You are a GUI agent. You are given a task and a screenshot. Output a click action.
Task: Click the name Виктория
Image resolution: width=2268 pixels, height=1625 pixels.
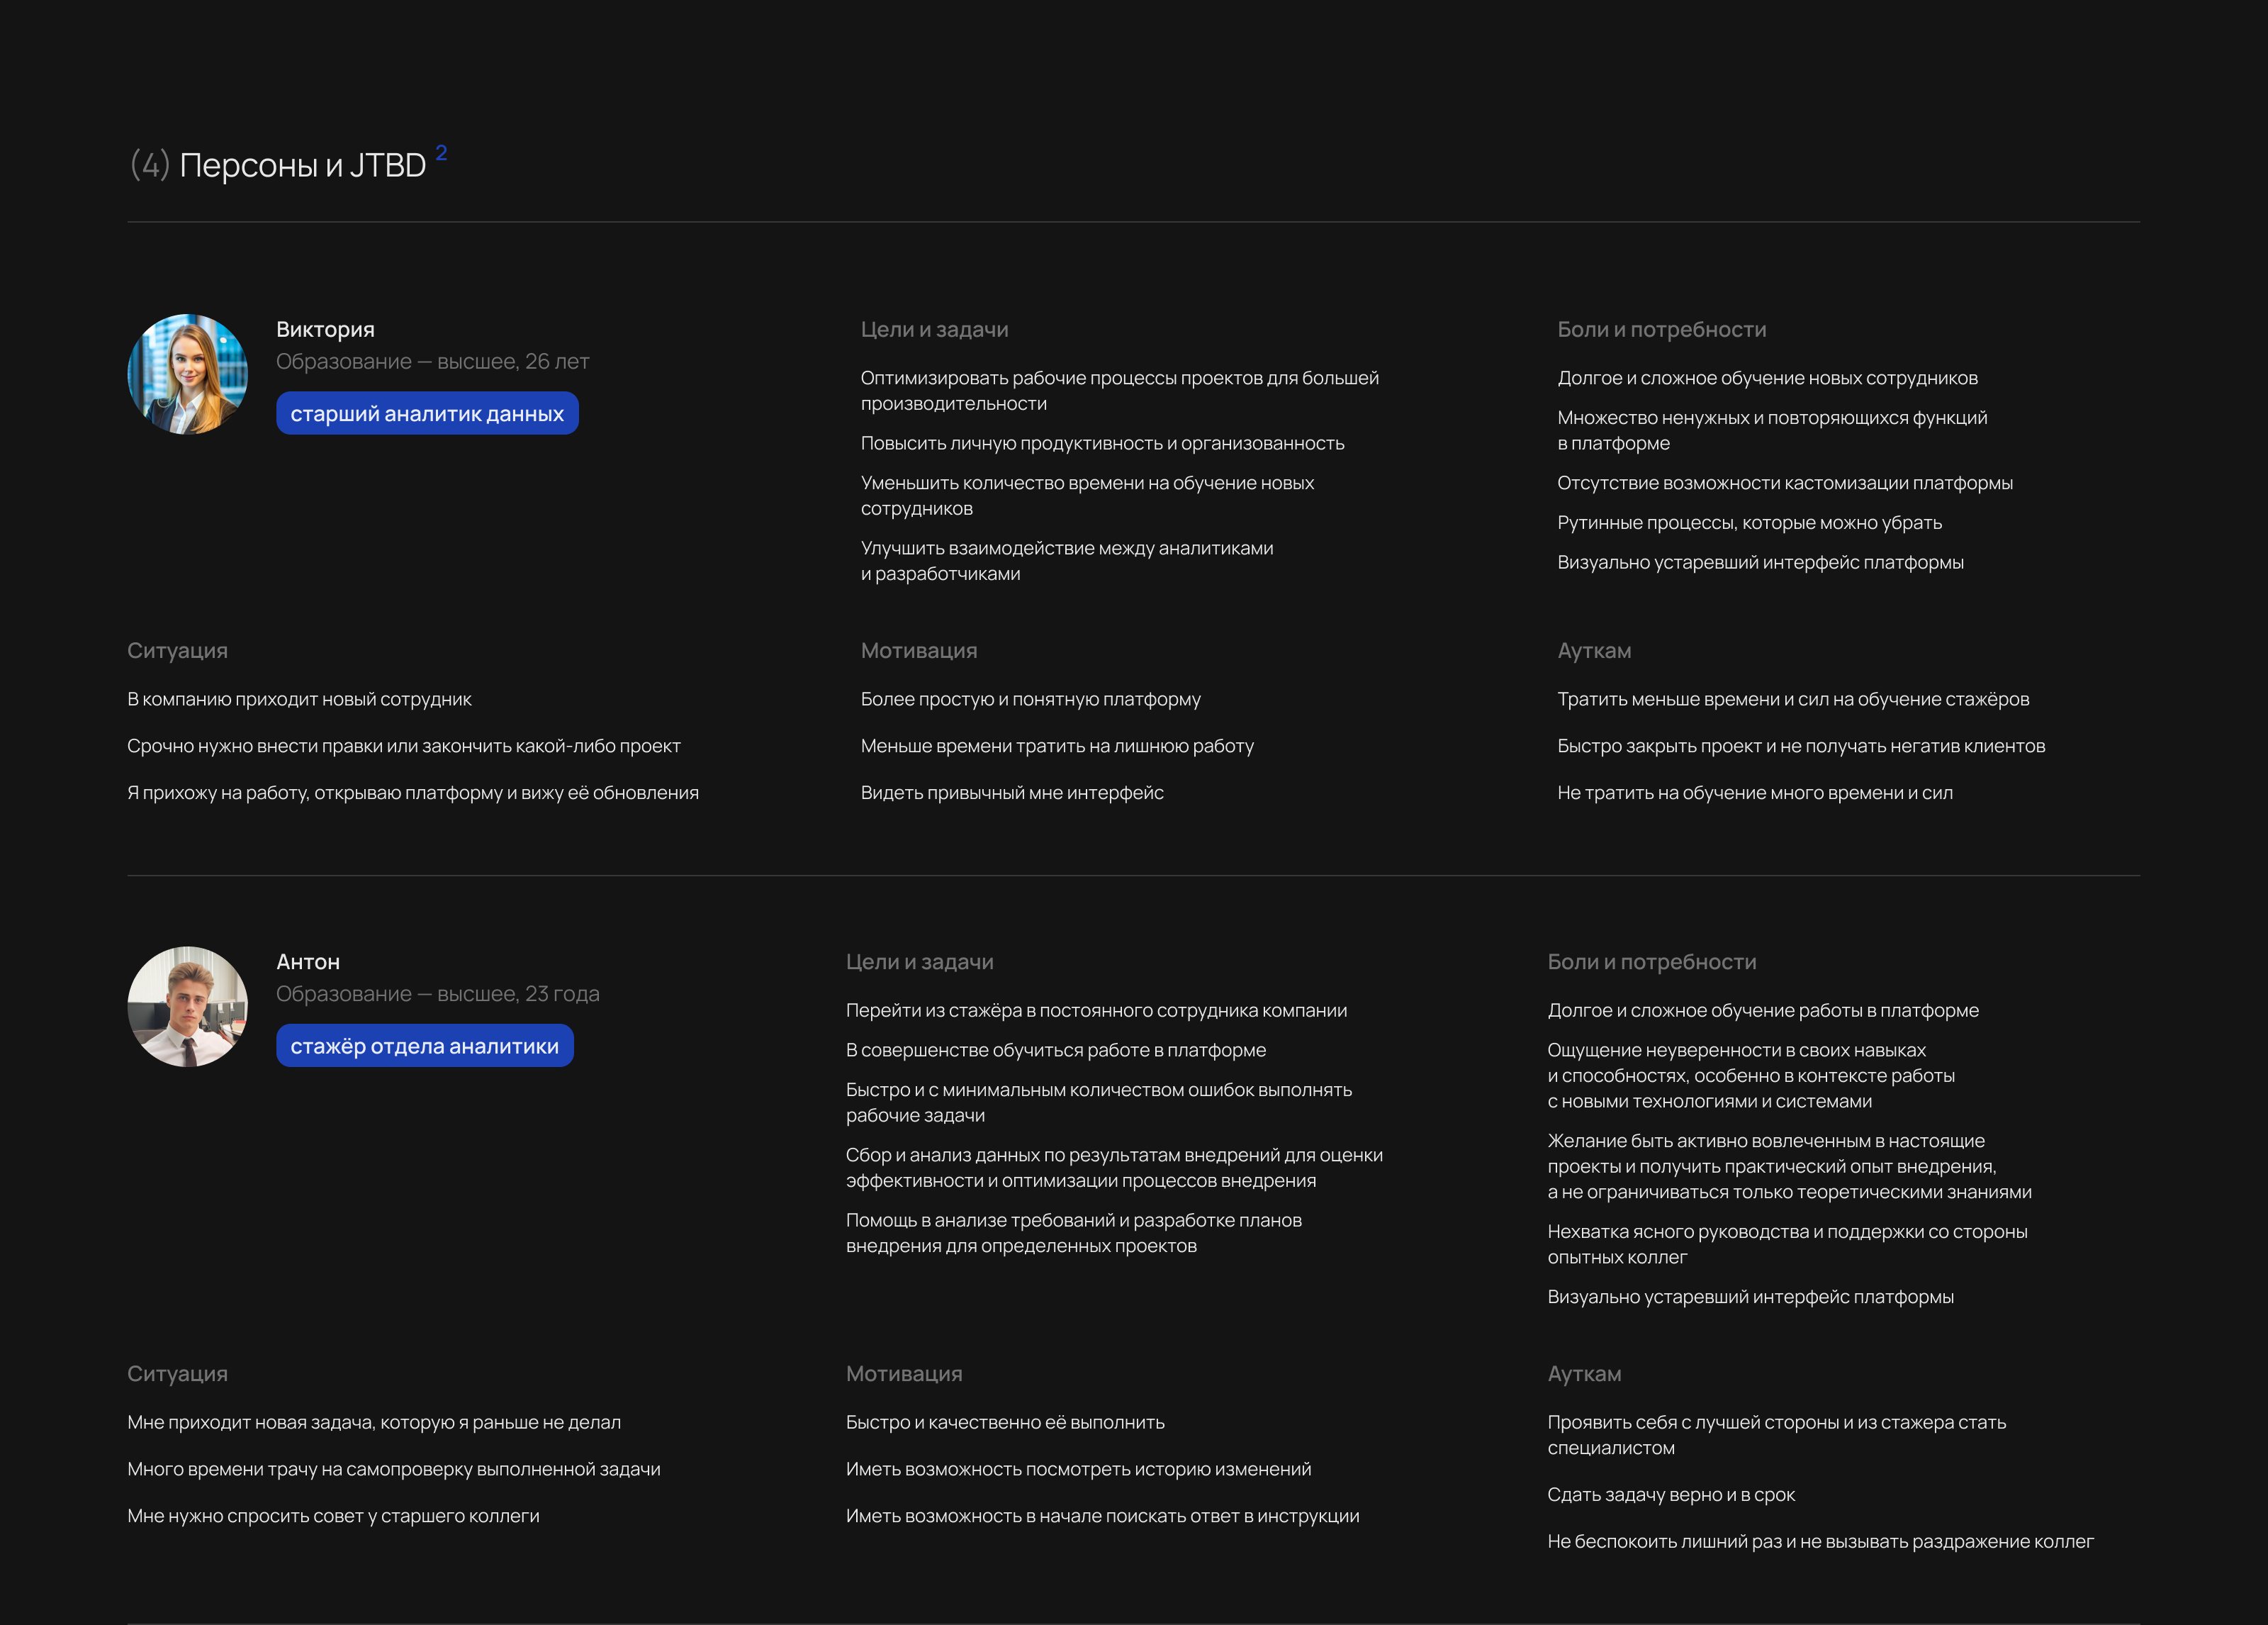tap(325, 329)
